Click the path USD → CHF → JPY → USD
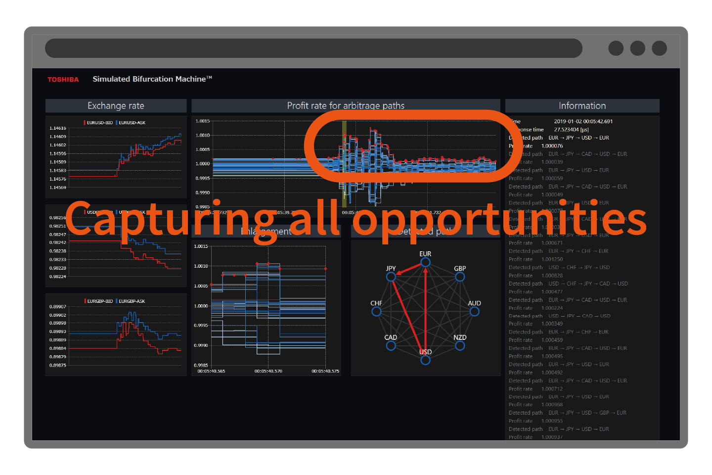This screenshot has width=712, height=475. tap(579, 267)
